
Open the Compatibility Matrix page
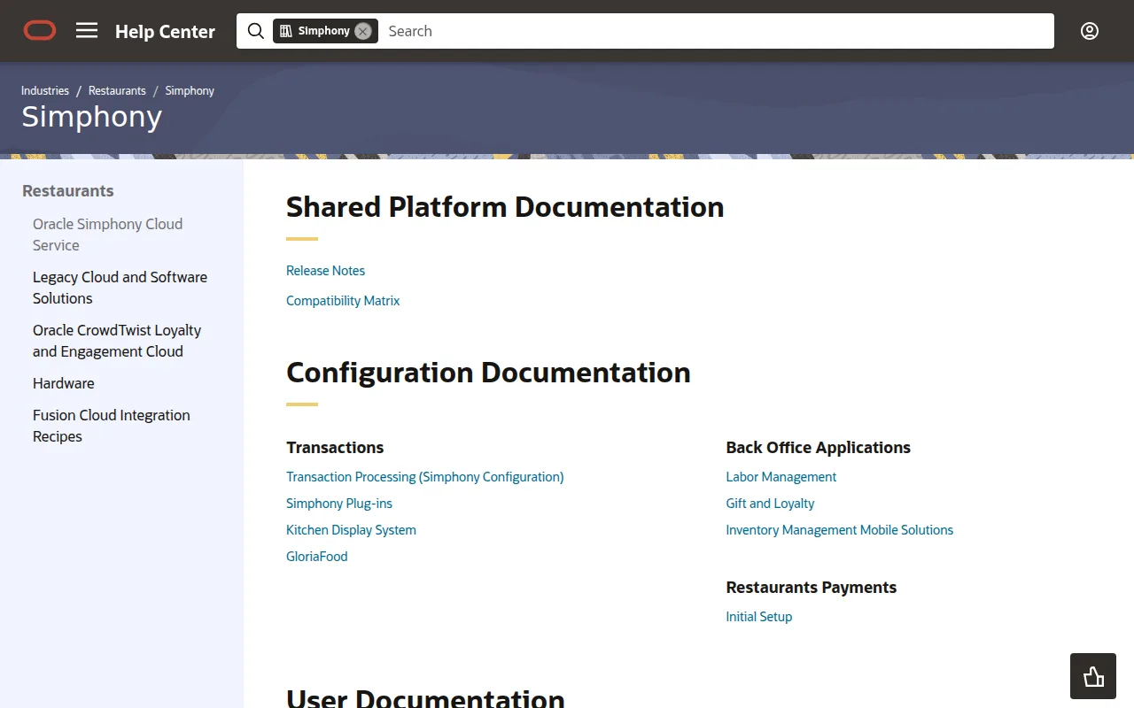click(x=343, y=300)
